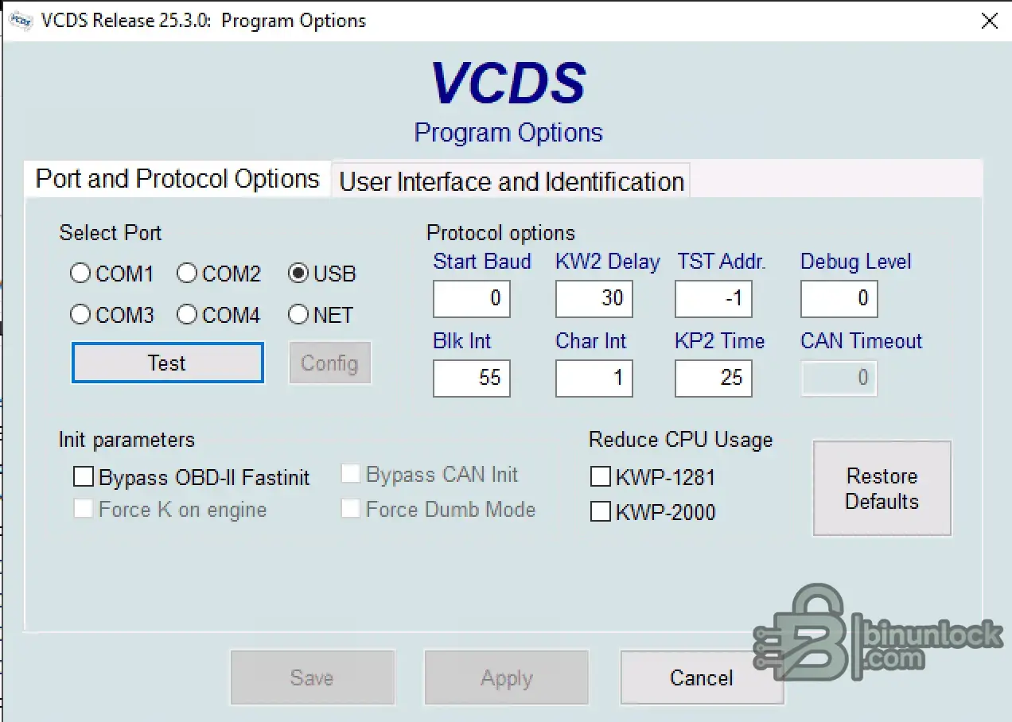This screenshot has width=1012, height=722.
Task: Click the Restore Defaults button
Action: coord(882,488)
